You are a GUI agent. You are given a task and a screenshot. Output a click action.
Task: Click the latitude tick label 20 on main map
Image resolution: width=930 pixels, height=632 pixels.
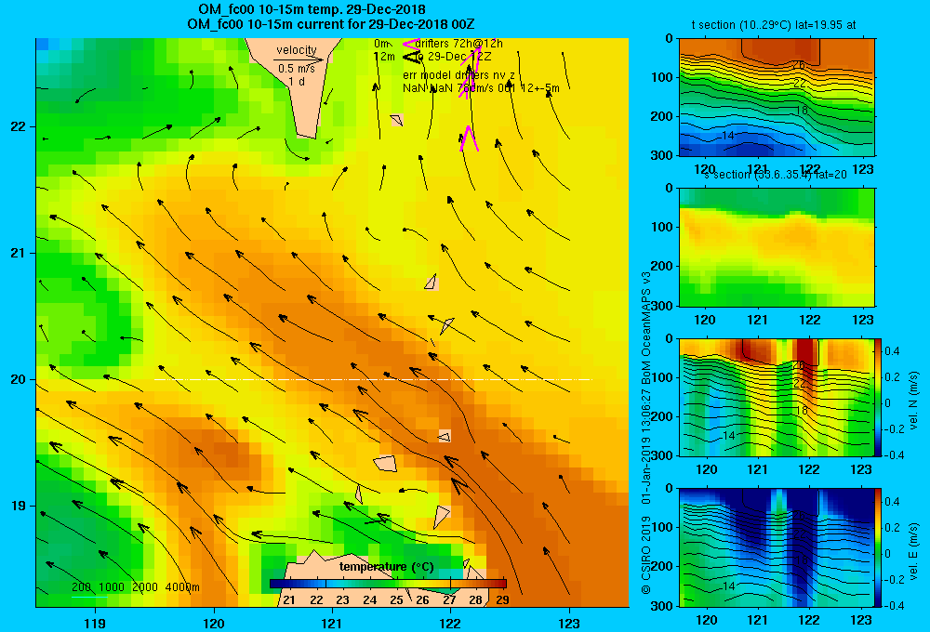coord(19,379)
